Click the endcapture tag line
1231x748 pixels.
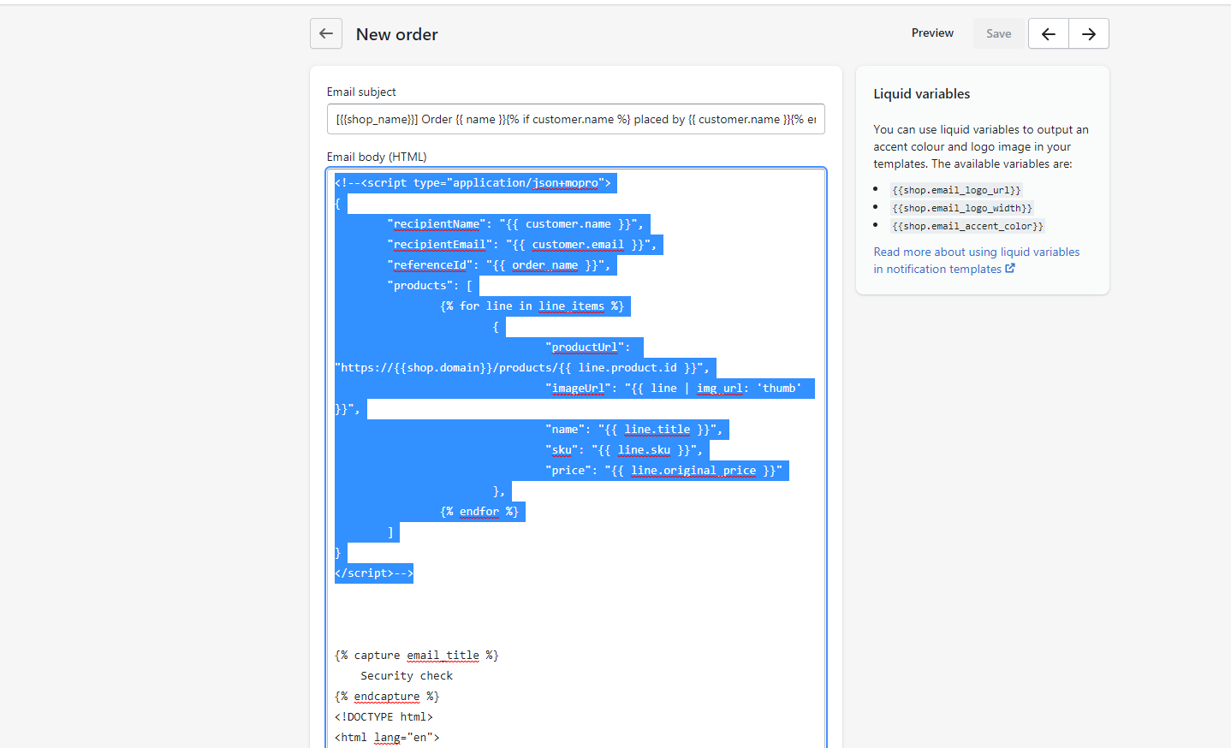coord(387,697)
